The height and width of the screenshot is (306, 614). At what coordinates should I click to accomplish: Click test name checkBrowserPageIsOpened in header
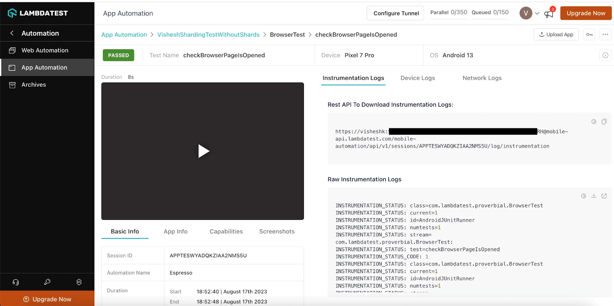pos(224,55)
